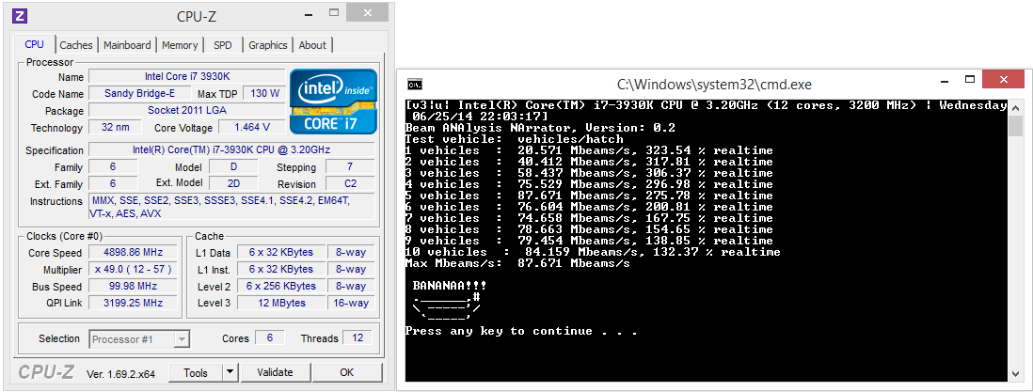Click the 'Test vehicle: vehicles/hatch' line
The height and width of the screenshot is (392, 1033).
point(513,139)
